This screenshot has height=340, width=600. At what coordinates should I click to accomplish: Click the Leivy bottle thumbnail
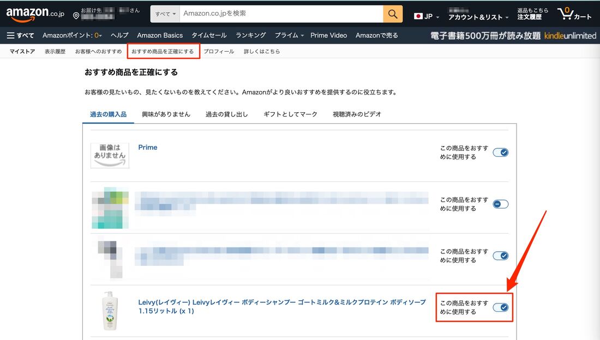110,311
